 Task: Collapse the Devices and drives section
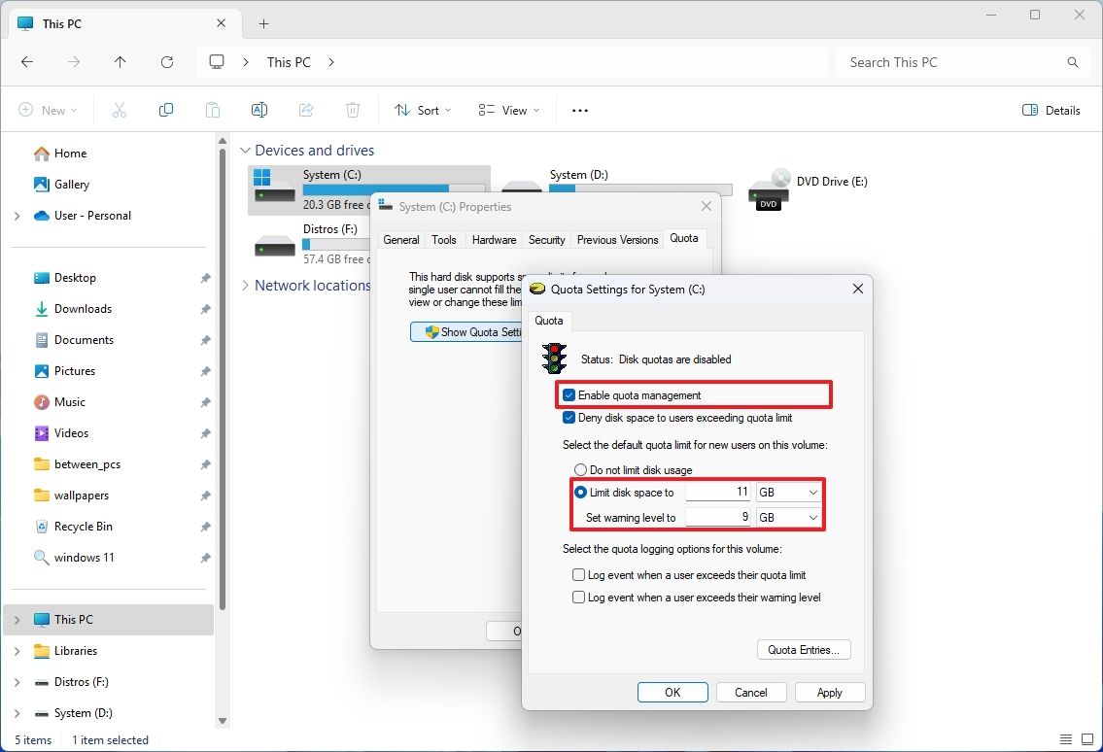(x=245, y=150)
